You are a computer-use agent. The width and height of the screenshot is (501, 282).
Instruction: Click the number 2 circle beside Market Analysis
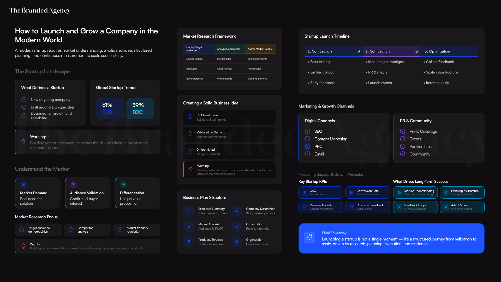pos(189,226)
